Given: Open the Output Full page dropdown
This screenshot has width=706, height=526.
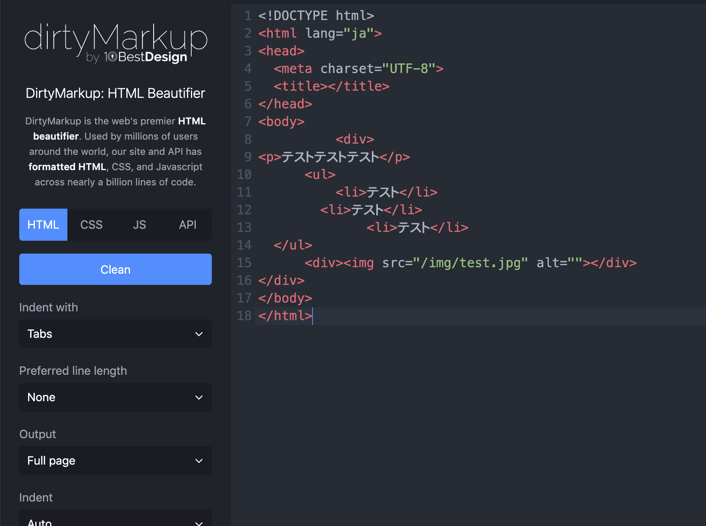Looking at the screenshot, I should tap(116, 461).
